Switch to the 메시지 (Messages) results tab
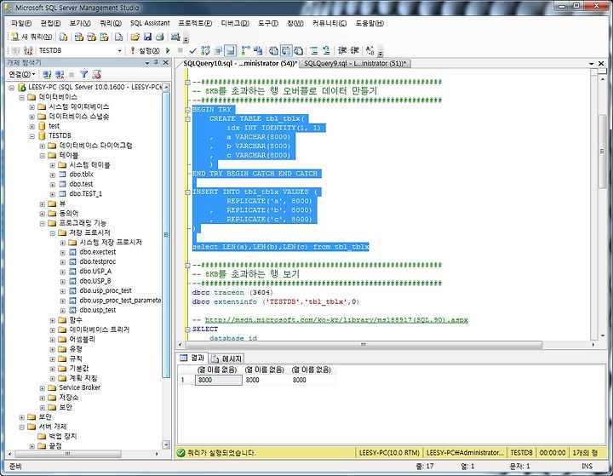The width and height of the screenshot is (613, 476). pos(227,358)
